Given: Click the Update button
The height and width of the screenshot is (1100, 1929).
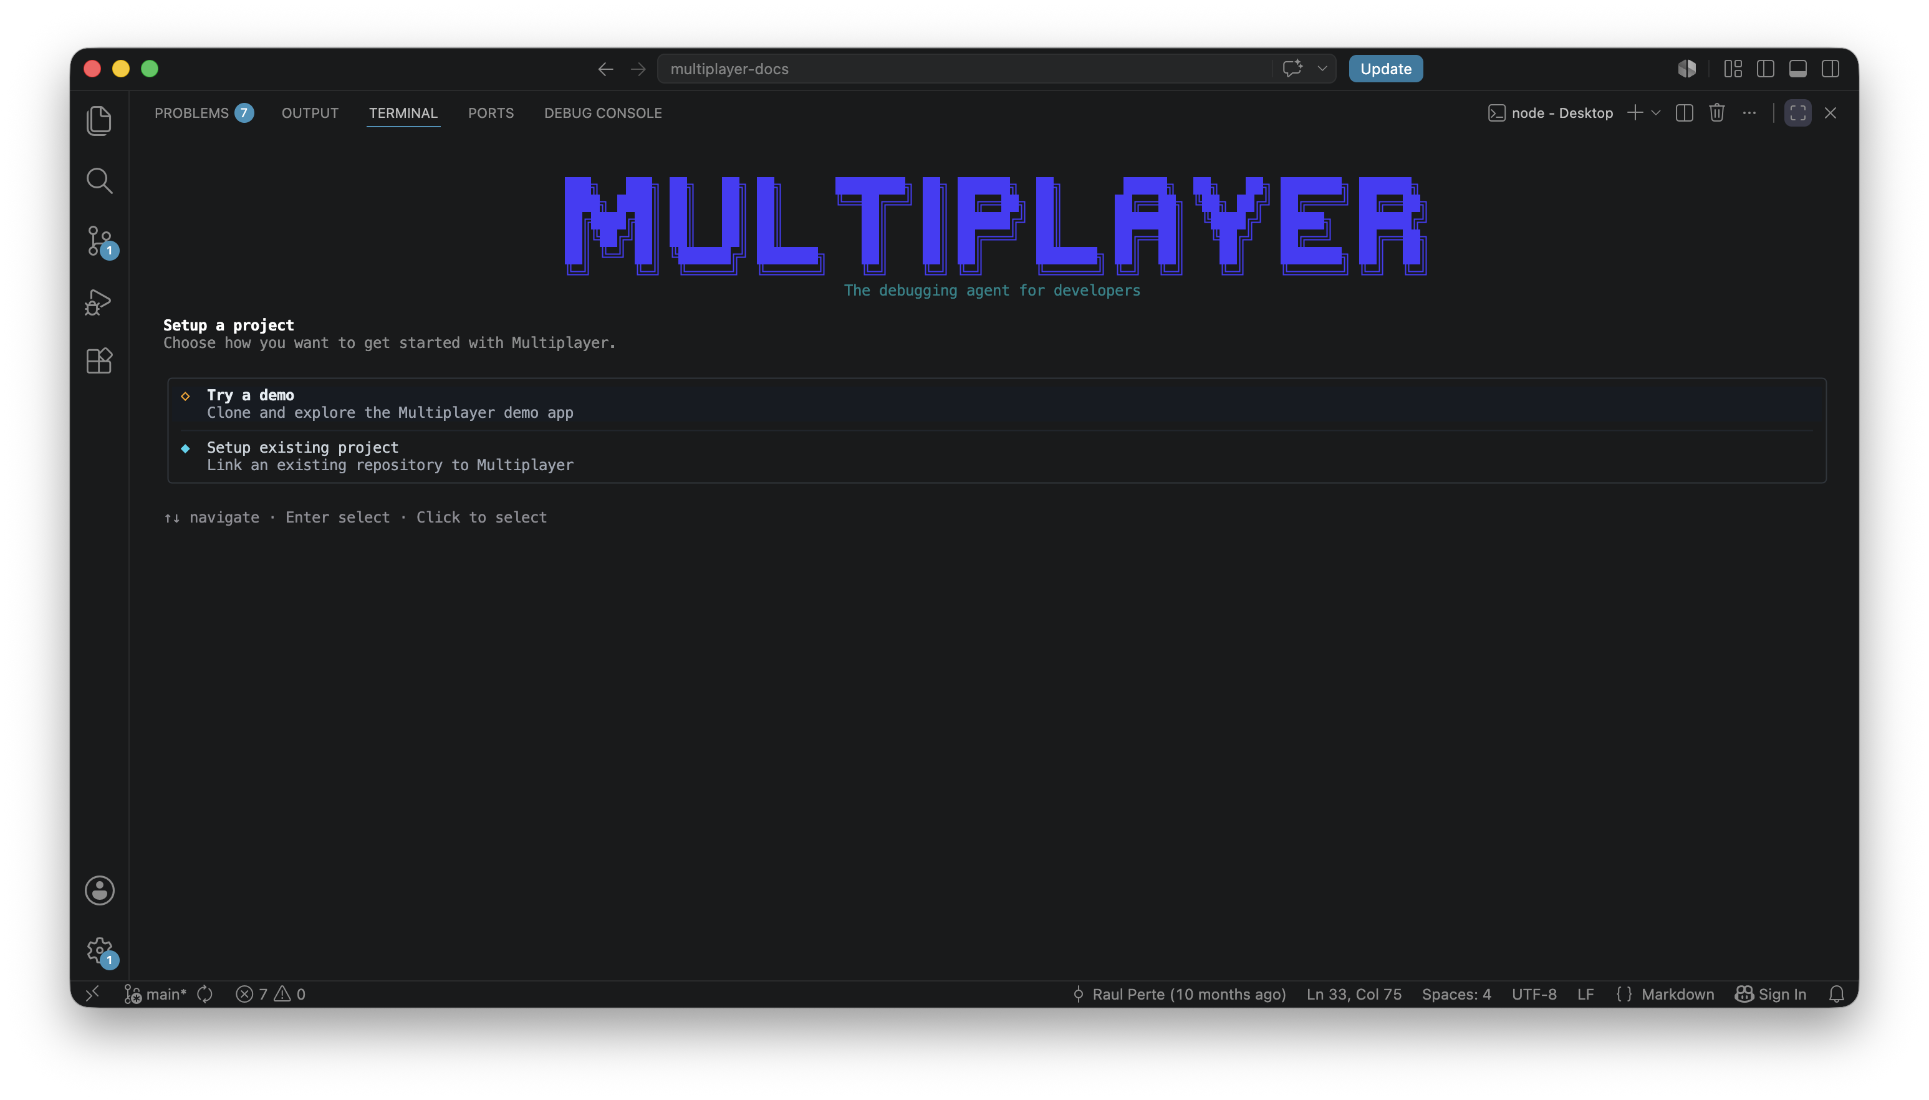Looking at the screenshot, I should pyautogui.click(x=1385, y=69).
